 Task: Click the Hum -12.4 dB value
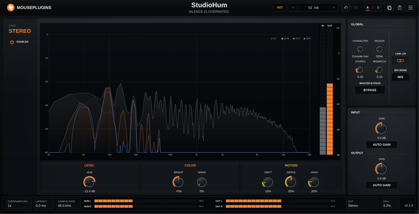(89, 191)
